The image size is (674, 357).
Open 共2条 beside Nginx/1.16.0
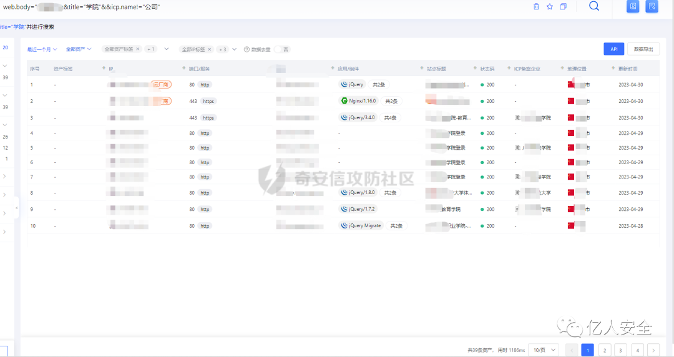click(x=391, y=101)
